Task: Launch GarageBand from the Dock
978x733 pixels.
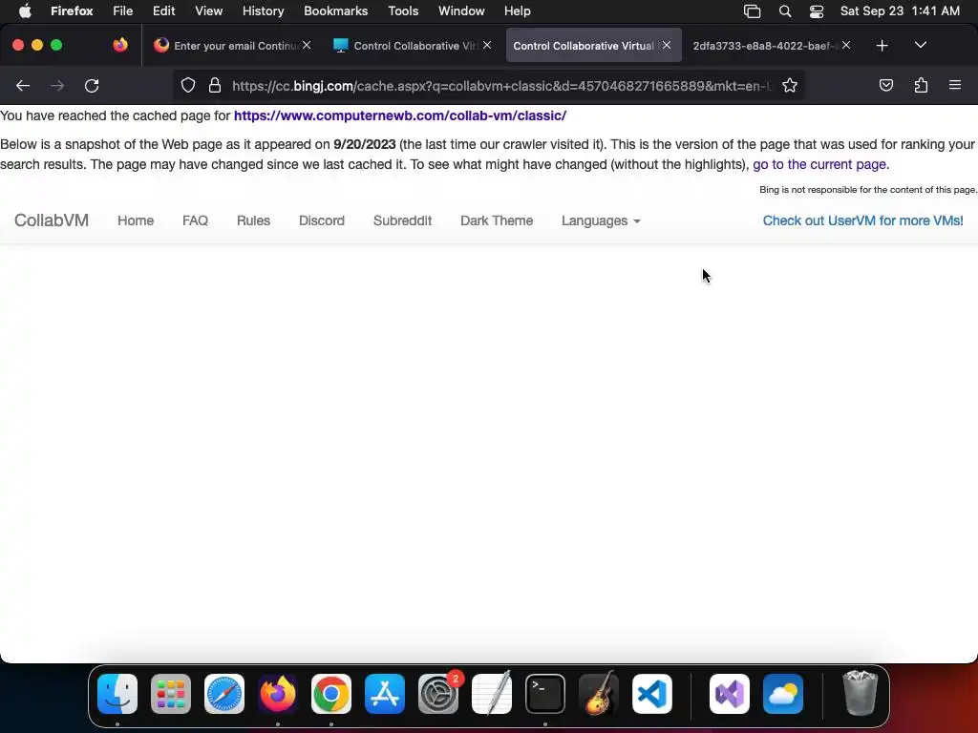Action: pos(599,694)
